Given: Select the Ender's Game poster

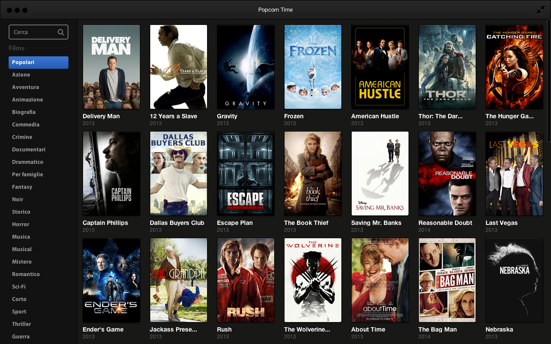Looking at the screenshot, I should (x=111, y=280).
